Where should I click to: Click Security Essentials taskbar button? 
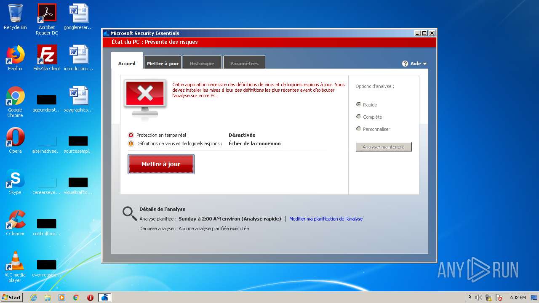click(105, 298)
